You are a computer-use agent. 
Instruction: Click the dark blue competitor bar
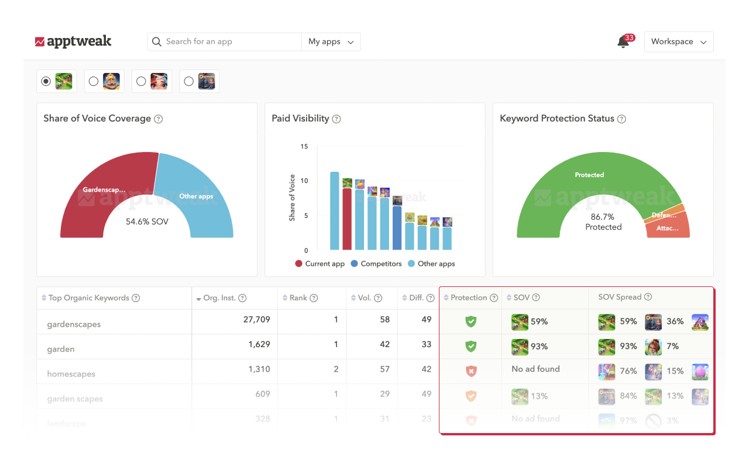tap(397, 228)
